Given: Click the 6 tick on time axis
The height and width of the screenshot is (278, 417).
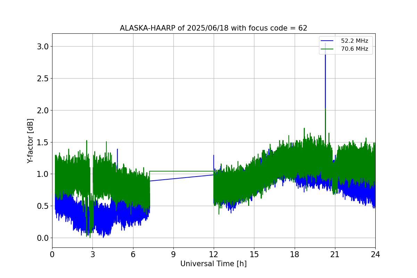Looking at the screenshot, I should click(133, 254).
